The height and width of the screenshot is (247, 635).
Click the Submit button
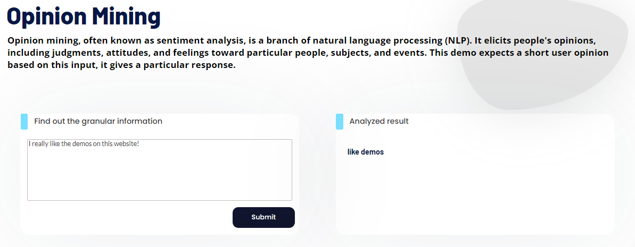263,217
